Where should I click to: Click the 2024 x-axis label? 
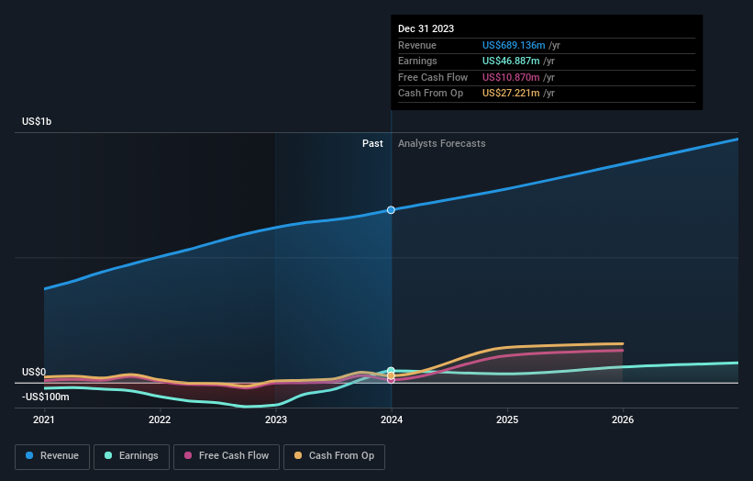[x=392, y=420]
